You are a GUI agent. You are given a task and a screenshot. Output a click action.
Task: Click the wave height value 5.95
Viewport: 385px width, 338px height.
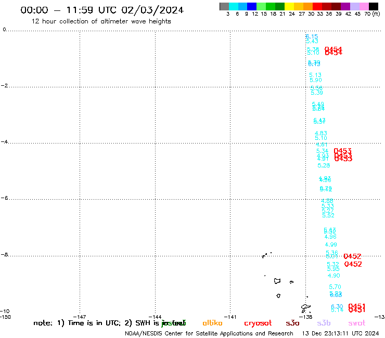(x=333, y=269)
